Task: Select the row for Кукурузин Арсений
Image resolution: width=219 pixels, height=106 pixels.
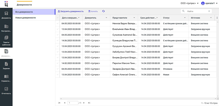Action: (x=57, y=46)
